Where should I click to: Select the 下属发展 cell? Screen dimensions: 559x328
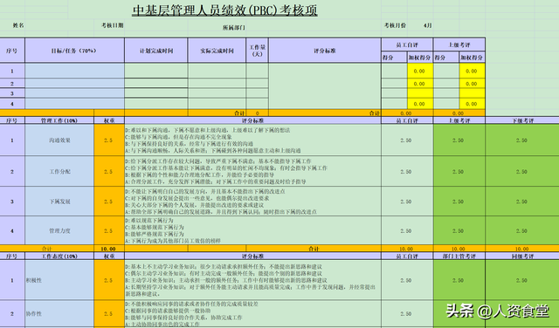(x=59, y=202)
